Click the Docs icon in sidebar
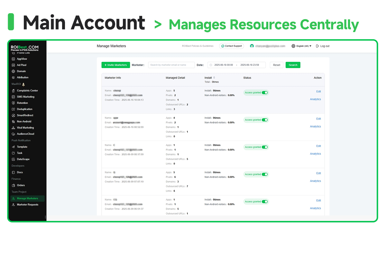 point(13,172)
